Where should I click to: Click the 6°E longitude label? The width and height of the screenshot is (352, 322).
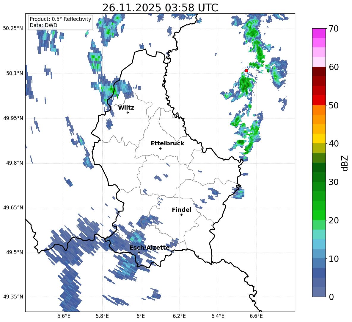tap(141, 316)
